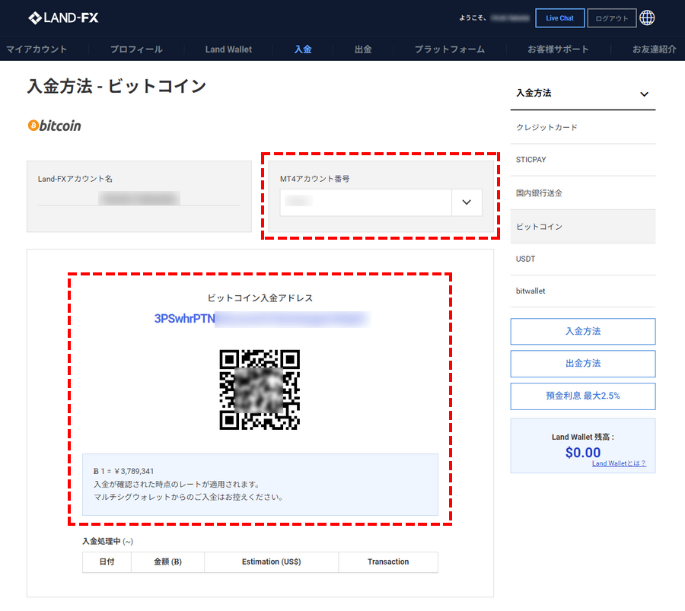The width and height of the screenshot is (685, 611).
Task: Select STICPAY deposit method
Action: point(583,160)
